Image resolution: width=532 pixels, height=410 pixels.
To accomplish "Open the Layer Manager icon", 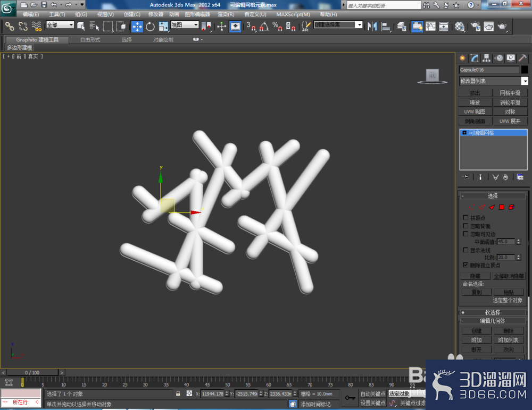I will pos(402,26).
